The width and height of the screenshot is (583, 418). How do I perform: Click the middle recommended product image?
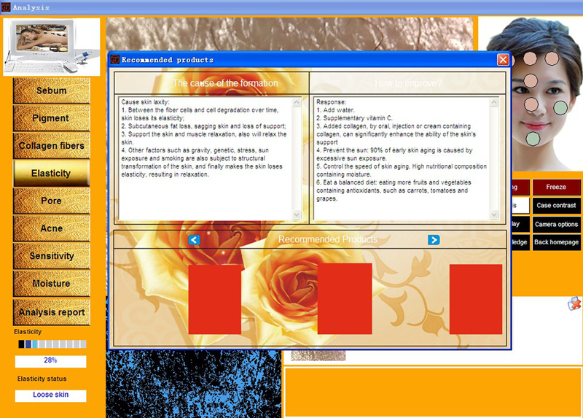pos(345,299)
